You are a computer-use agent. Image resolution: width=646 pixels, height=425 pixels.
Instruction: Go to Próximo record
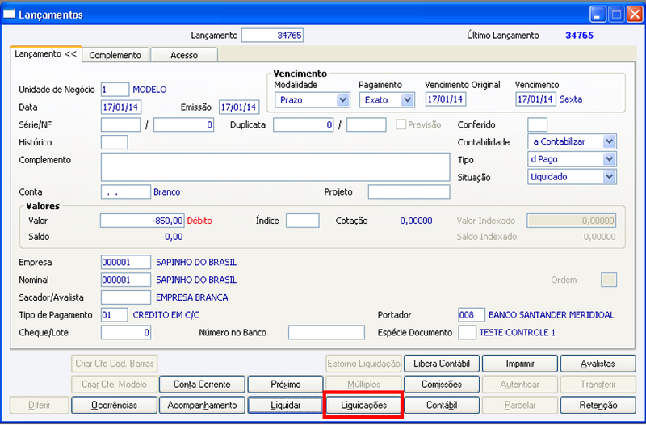pos(286,384)
